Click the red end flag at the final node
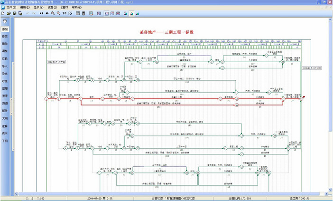333x201 pixels. tap(304, 97)
